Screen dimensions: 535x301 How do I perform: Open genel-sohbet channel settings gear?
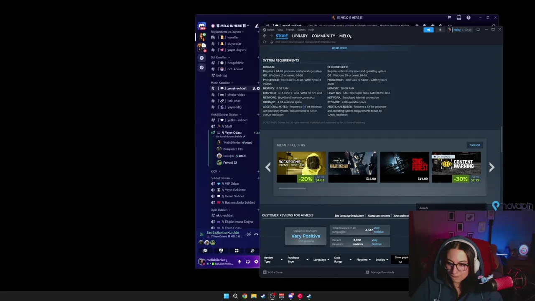(258, 88)
